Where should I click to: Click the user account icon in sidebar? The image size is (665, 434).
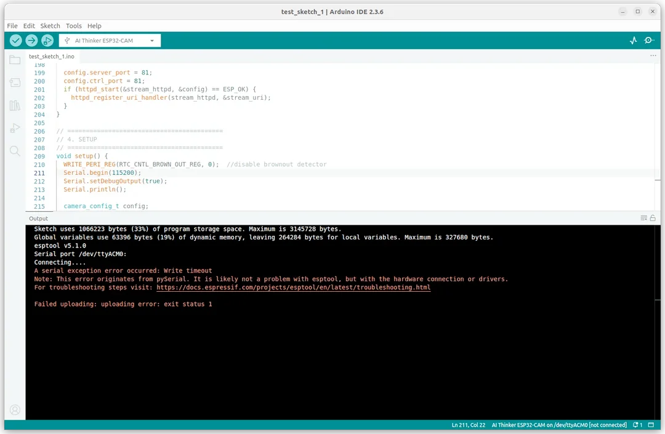tap(15, 410)
